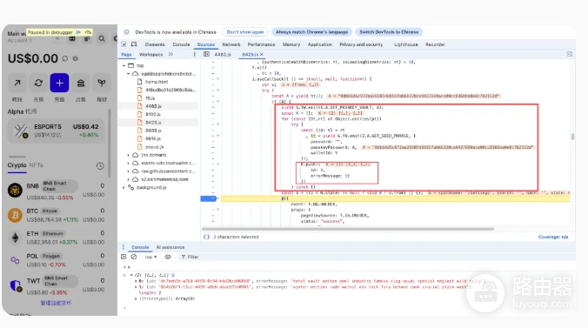588x328 pixels.
Task: Toggle the device toolbar icon in DevTools
Action: click(x=134, y=44)
